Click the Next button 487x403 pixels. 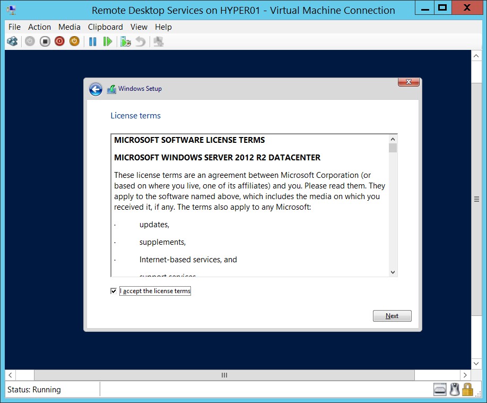click(x=392, y=316)
